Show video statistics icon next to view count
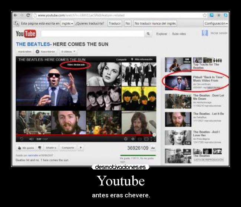The image size is (241, 207). (x=153, y=148)
